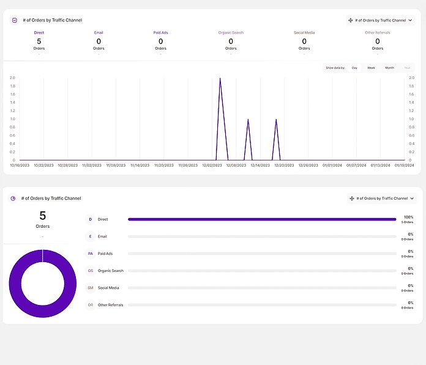
Task: Click the Direct 'D' channel badge
Action: (x=91, y=219)
